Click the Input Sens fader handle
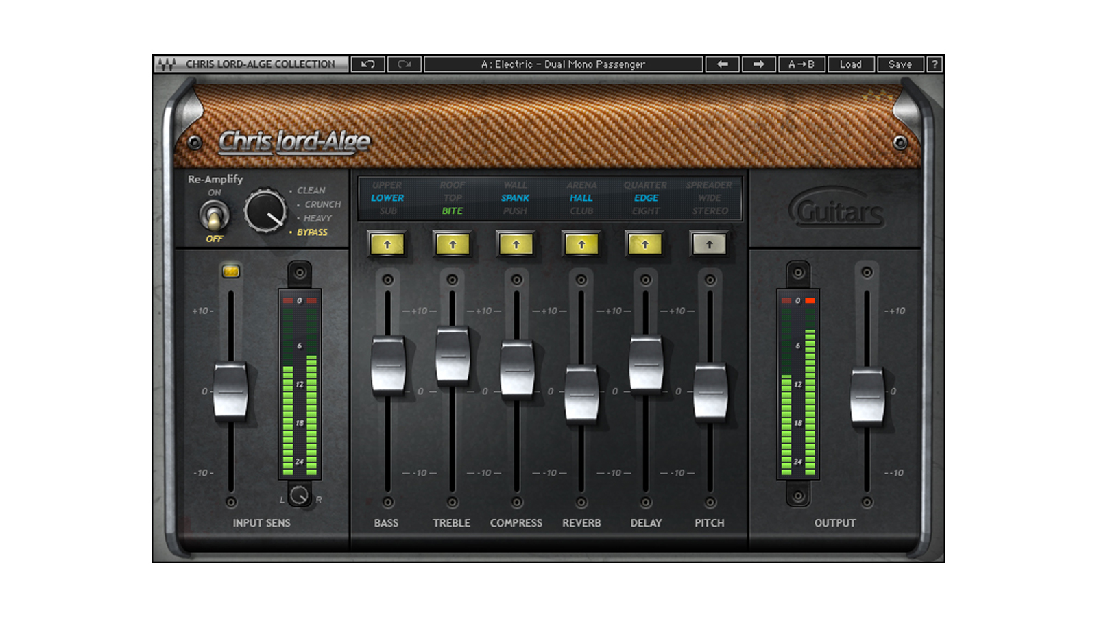1097x617 pixels. (230, 391)
